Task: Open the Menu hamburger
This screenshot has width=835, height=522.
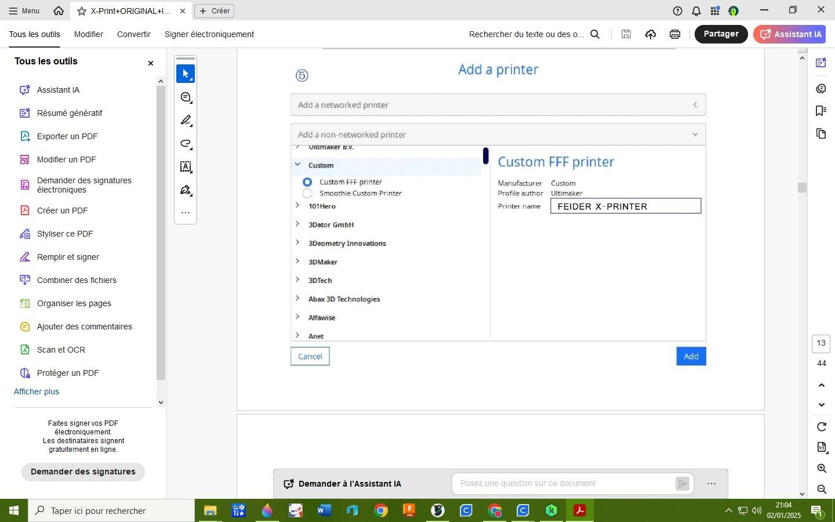Action: click(x=24, y=10)
